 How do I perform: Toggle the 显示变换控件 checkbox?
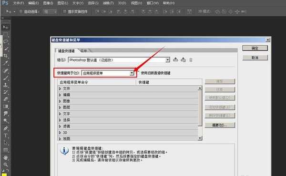pos(65,11)
